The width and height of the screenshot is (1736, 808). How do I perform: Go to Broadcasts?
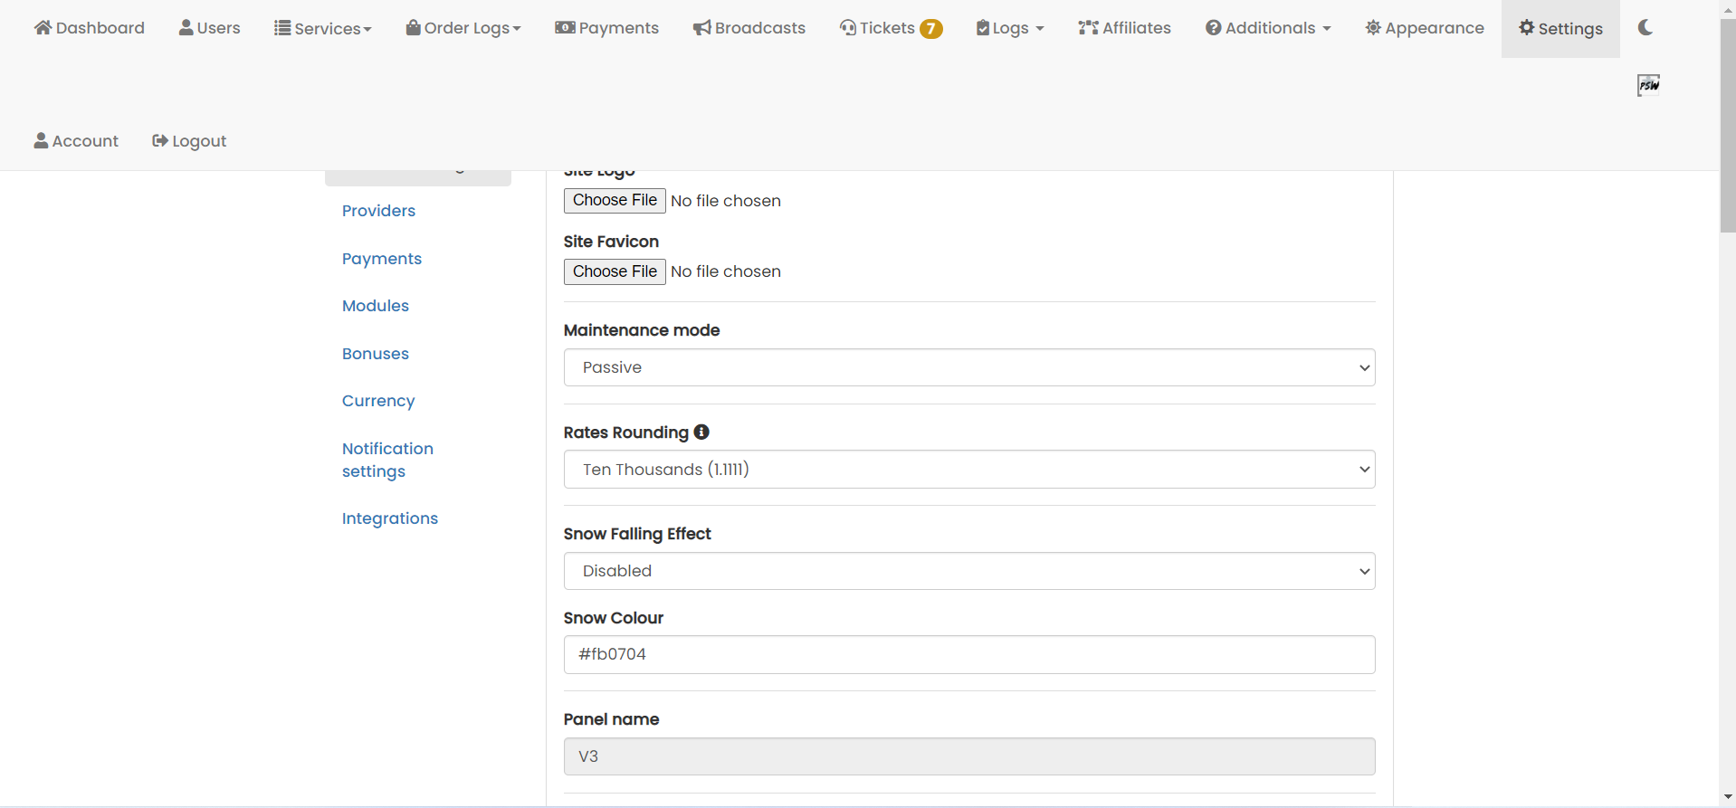click(749, 28)
